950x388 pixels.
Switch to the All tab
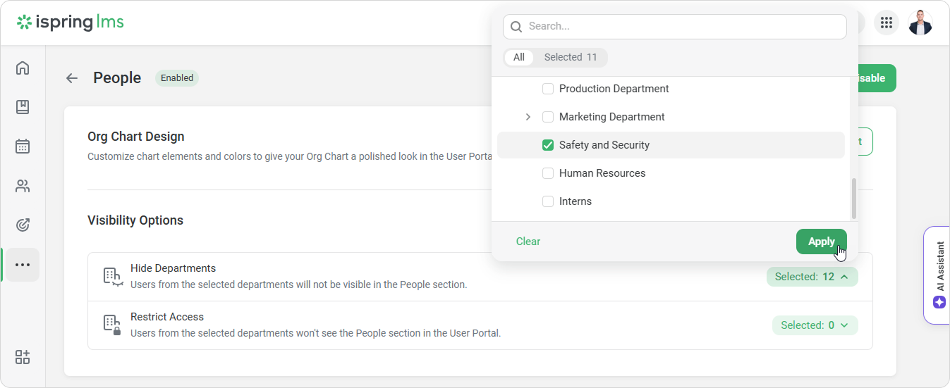pos(519,58)
